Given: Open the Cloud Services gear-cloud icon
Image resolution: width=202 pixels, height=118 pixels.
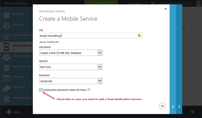Looking at the screenshot, I should (6, 57).
